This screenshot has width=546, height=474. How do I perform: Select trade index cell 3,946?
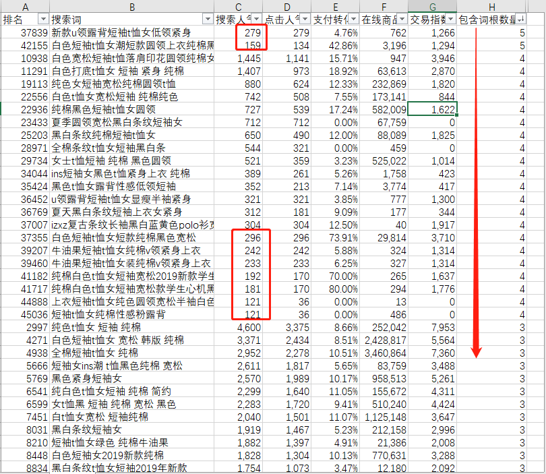(433, 59)
